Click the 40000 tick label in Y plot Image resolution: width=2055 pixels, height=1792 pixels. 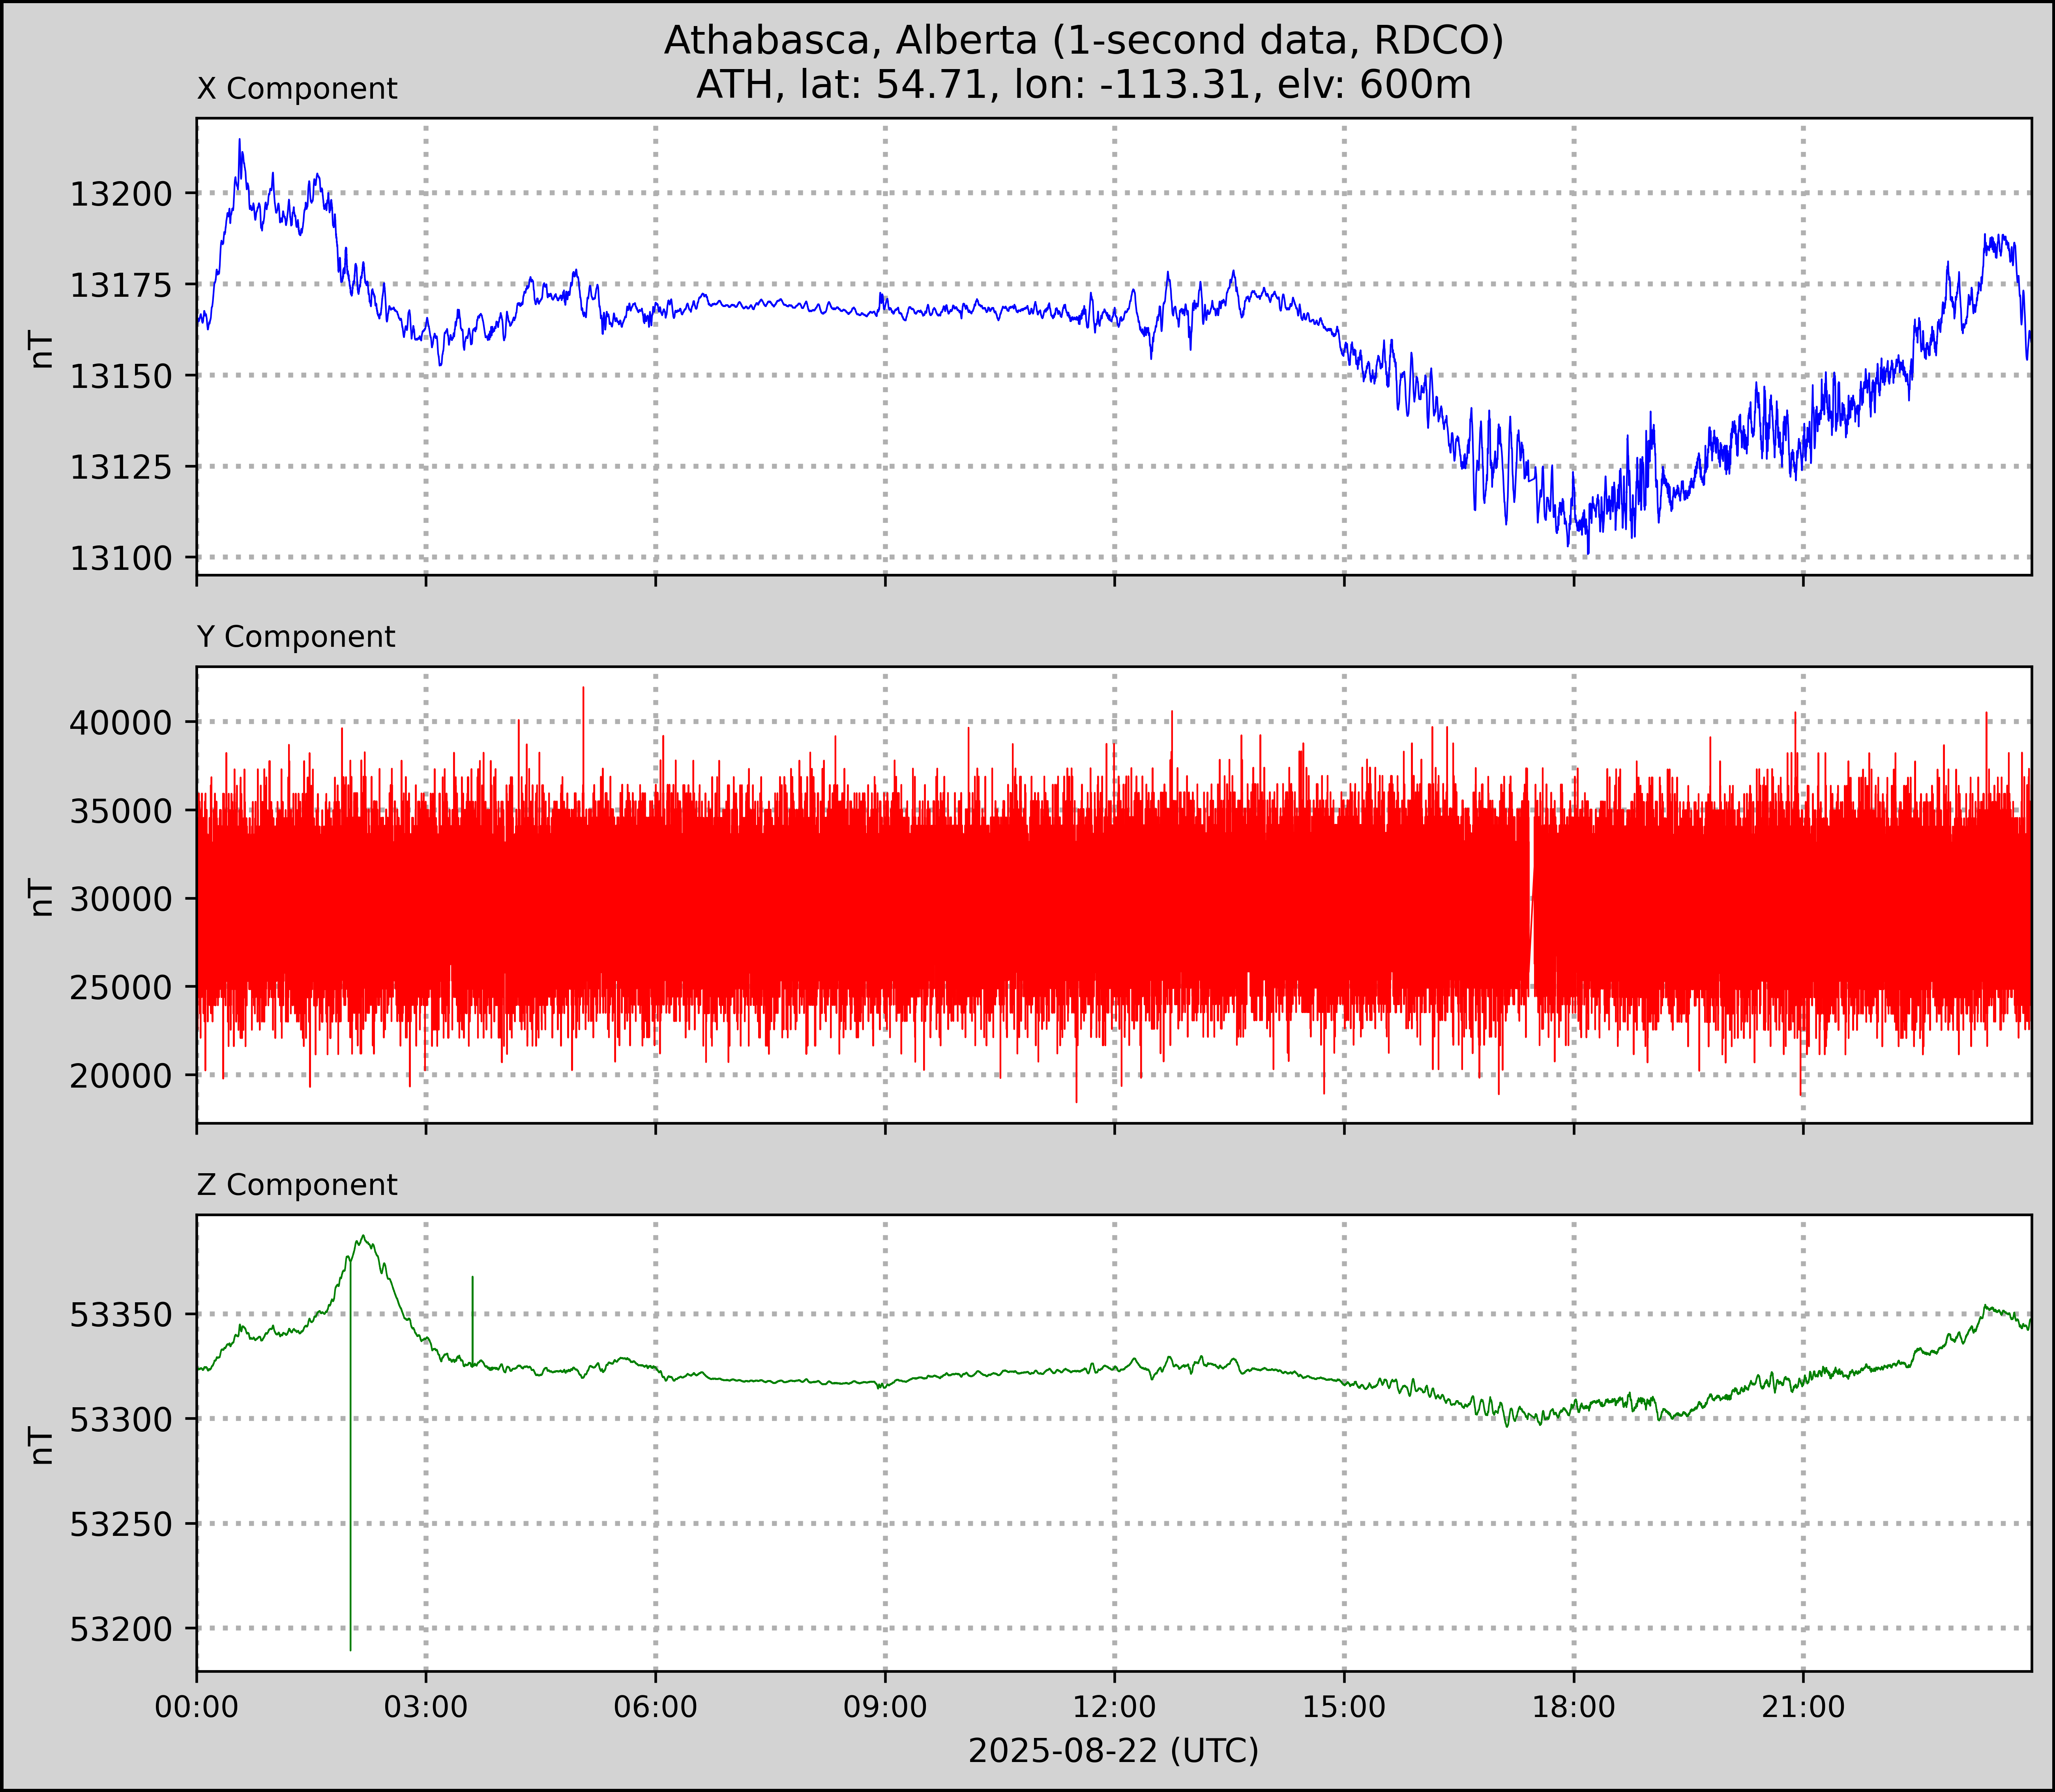tap(121, 723)
